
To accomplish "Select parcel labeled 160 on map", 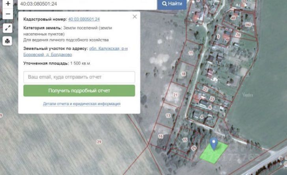I will click(x=248, y=24).
